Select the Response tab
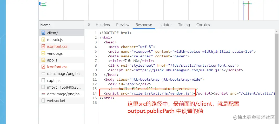 [144, 25]
